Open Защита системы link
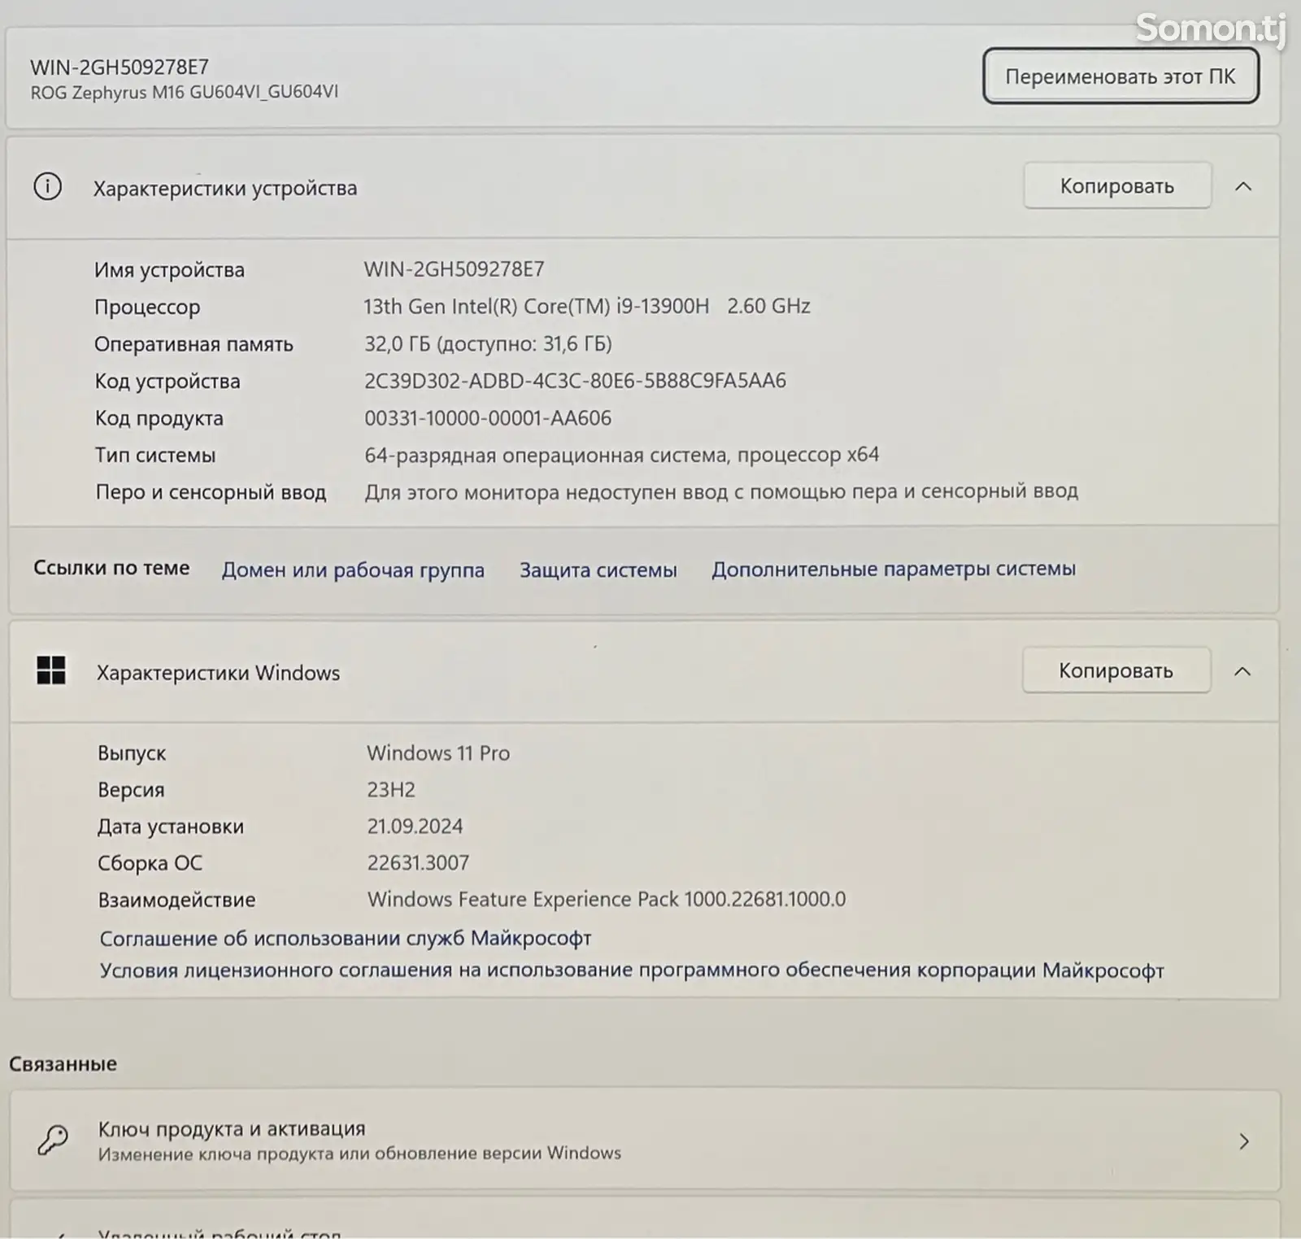1301x1239 pixels. point(598,569)
